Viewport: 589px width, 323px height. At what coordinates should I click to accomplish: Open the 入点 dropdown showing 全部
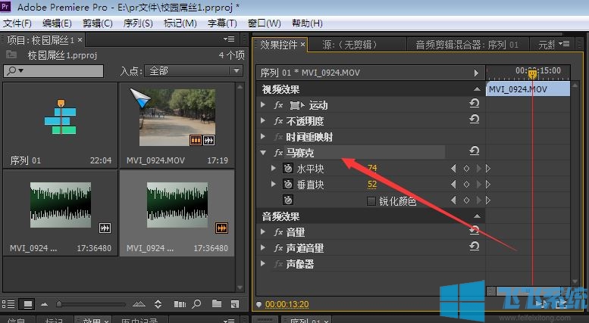pos(193,70)
